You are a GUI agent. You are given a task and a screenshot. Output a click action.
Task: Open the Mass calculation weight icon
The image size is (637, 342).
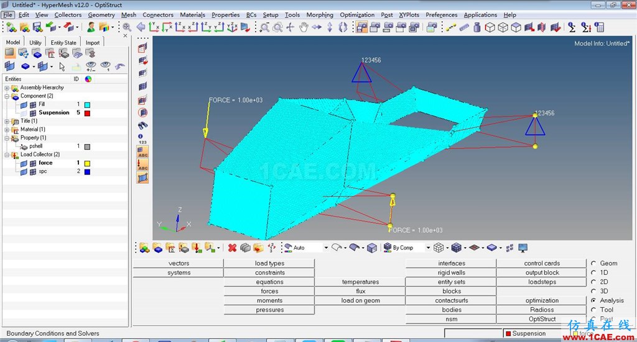point(477,27)
